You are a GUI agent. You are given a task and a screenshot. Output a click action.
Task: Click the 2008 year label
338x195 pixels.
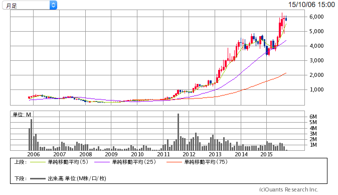[86, 154]
